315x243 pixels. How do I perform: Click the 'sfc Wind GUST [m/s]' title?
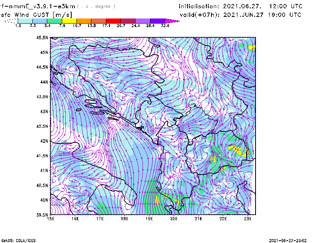click(36, 15)
